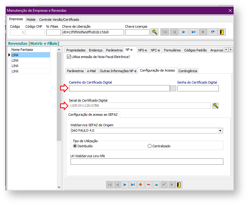Open Outras Informações NF-e sub-tab

point(118,71)
